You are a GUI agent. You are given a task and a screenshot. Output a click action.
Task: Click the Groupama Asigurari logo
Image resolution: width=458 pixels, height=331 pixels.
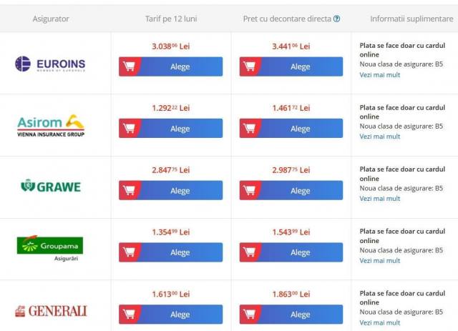(50, 247)
